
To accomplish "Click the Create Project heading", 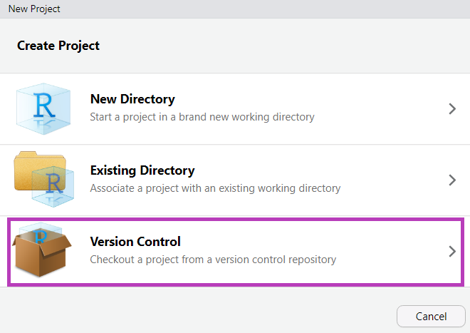I will 58,46.
